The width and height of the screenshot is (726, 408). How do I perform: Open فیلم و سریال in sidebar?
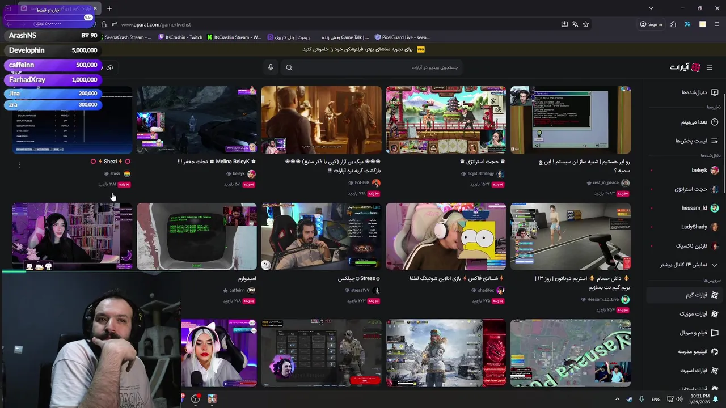click(x=699, y=333)
